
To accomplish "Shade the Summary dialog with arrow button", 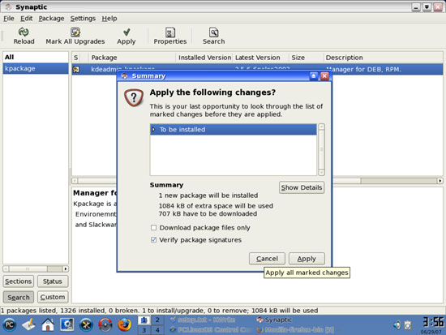I will pos(314,75).
